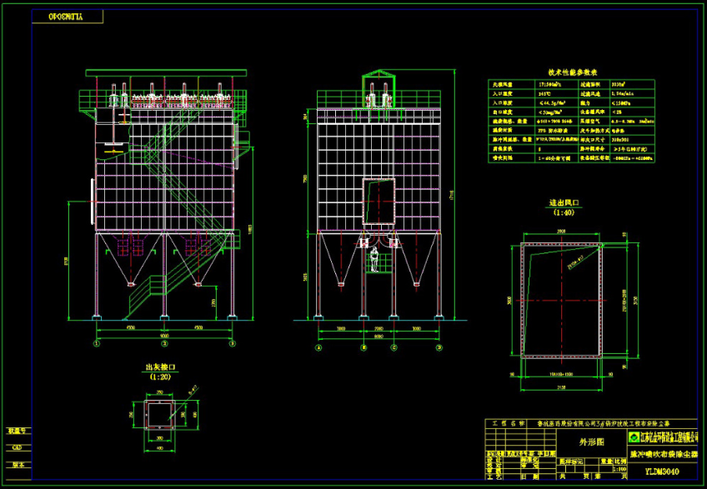Click axis bubble 1 under the front elevation
The height and width of the screenshot is (489, 707).
pyautogui.click(x=98, y=342)
